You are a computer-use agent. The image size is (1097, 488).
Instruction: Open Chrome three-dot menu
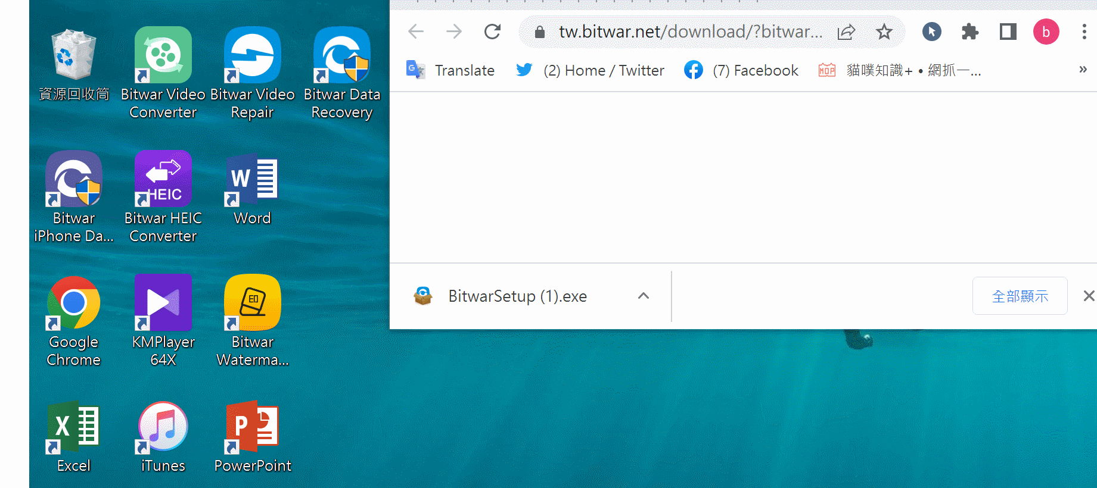[1084, 32]
